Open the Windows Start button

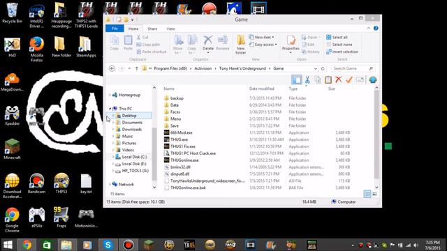8,245
